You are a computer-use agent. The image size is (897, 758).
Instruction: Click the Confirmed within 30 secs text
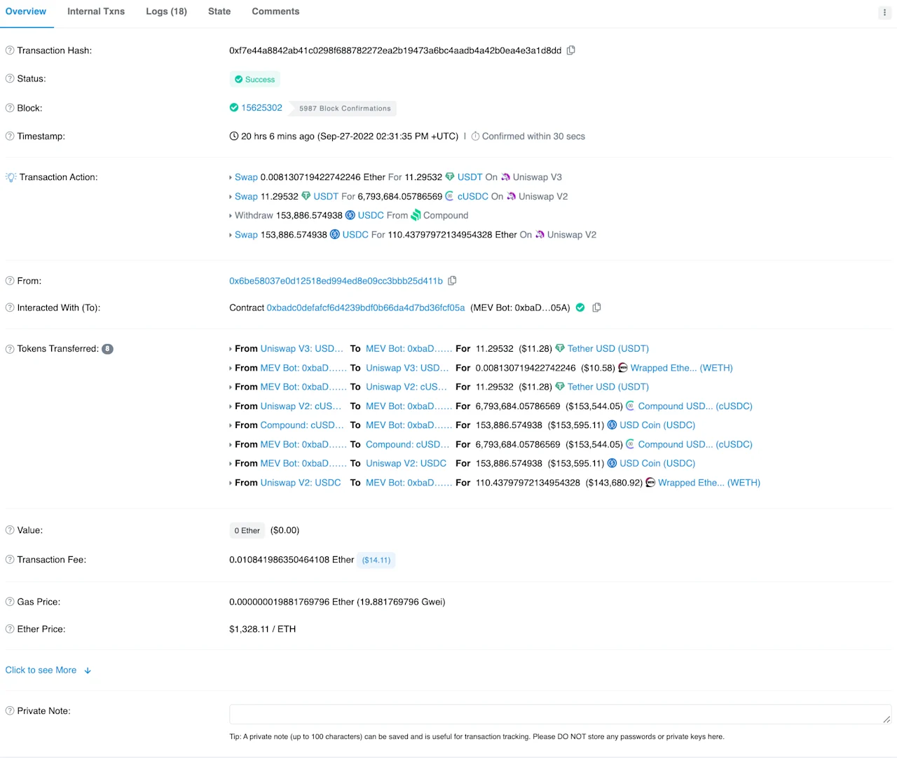click(533, 136)
